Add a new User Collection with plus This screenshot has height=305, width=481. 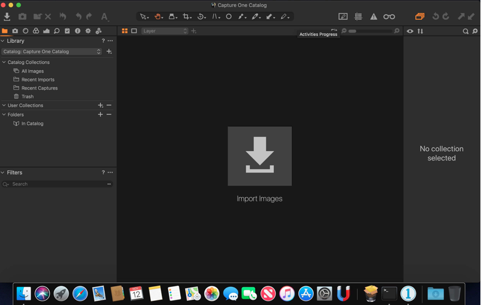[100, 105]
